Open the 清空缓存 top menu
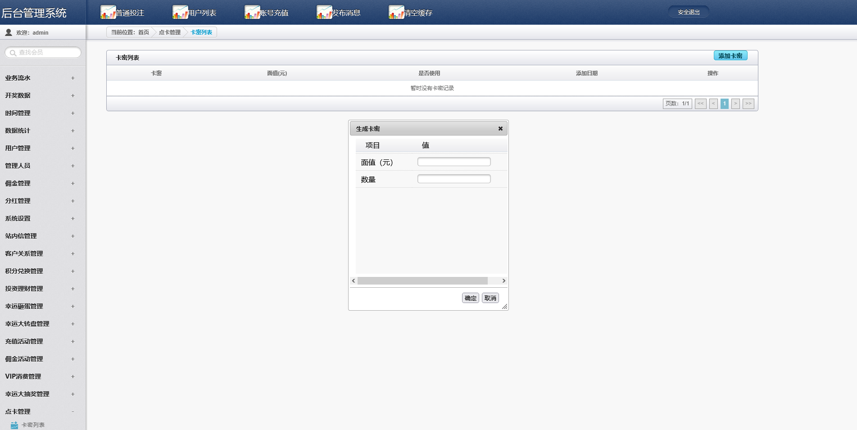The width and height of the screenshot is (857, 430). point(418,13)
